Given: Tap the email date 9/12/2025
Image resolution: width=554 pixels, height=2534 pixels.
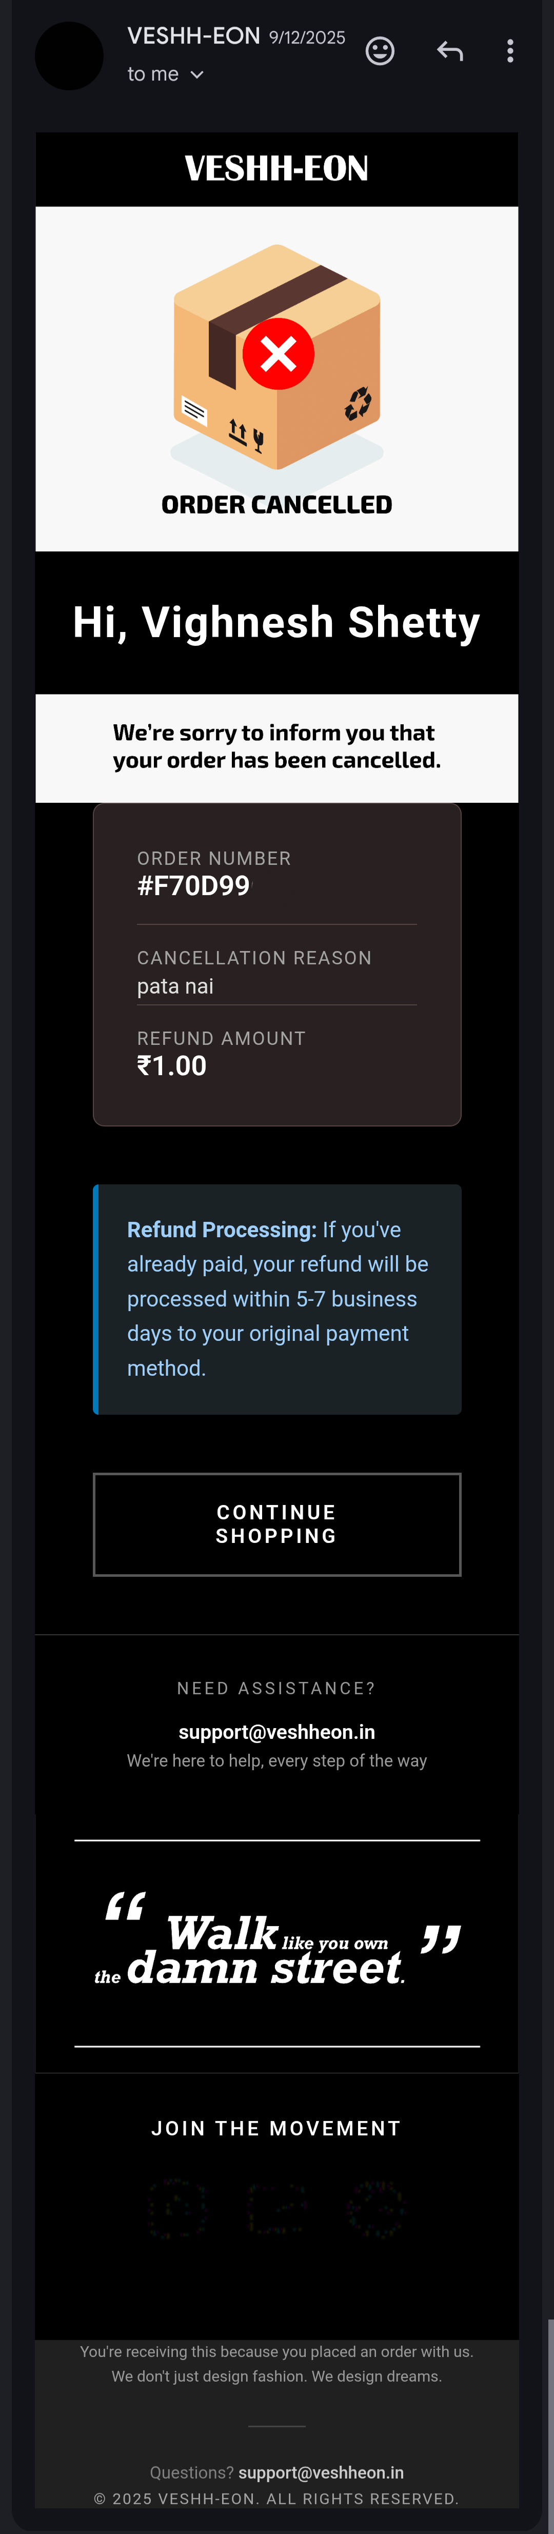Looking at the screenshot, I should tap(307, 38).
